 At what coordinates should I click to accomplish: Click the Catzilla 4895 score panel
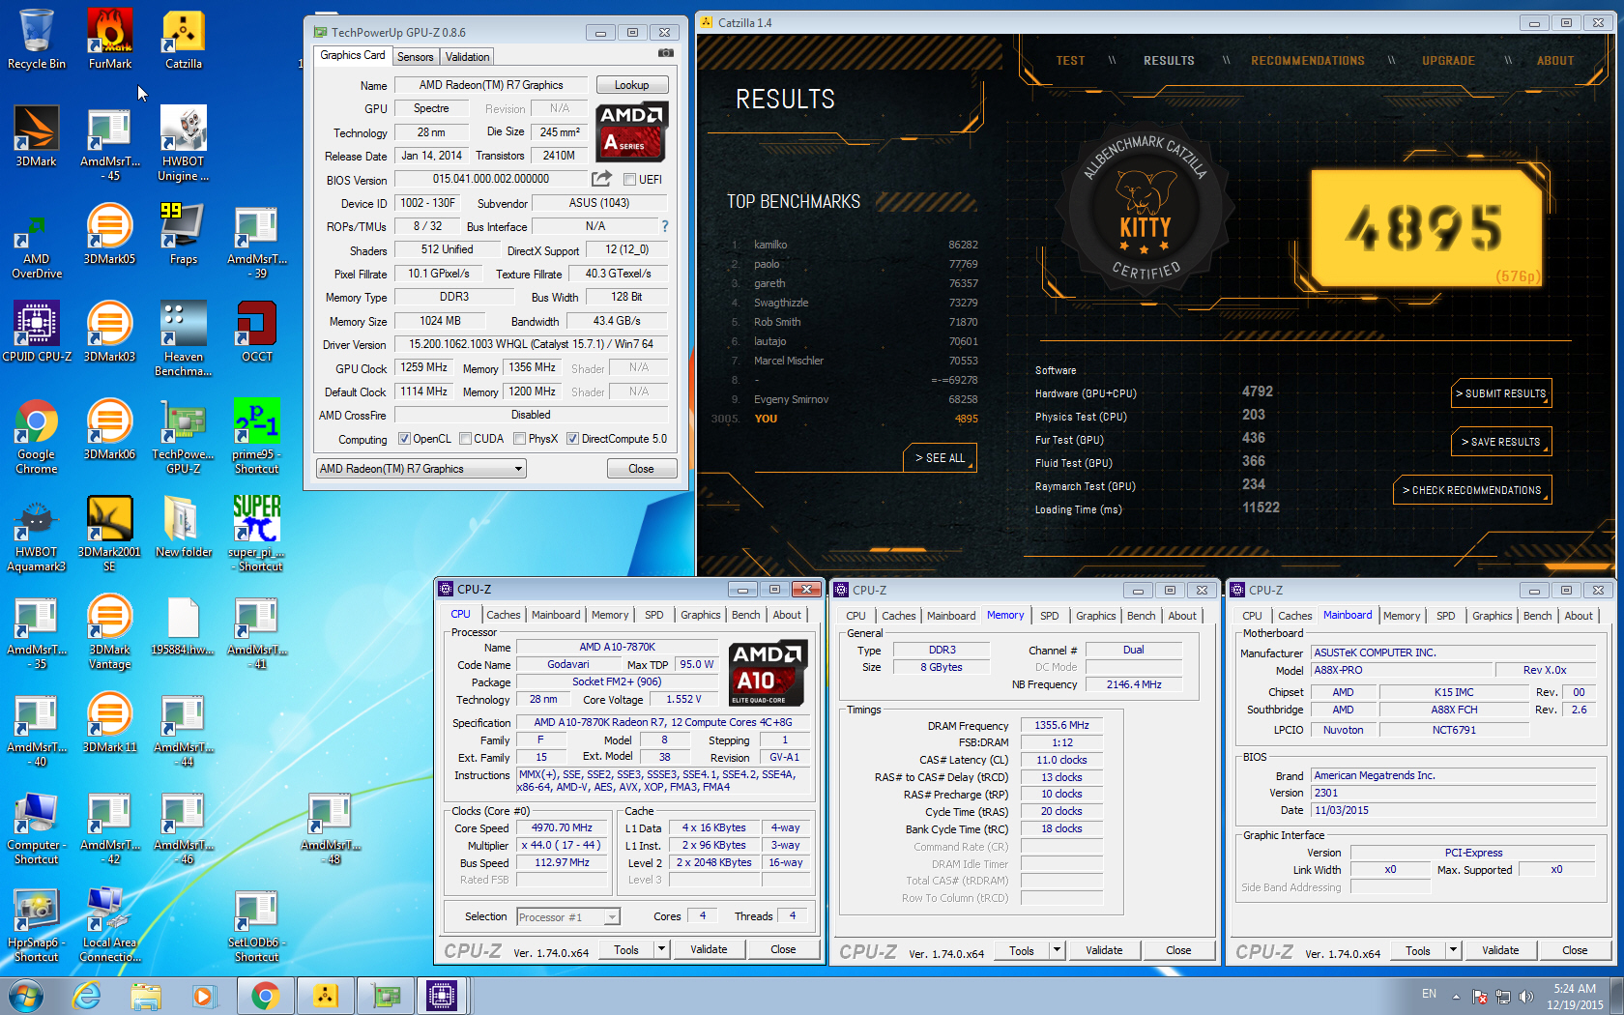pos(1427,228)
